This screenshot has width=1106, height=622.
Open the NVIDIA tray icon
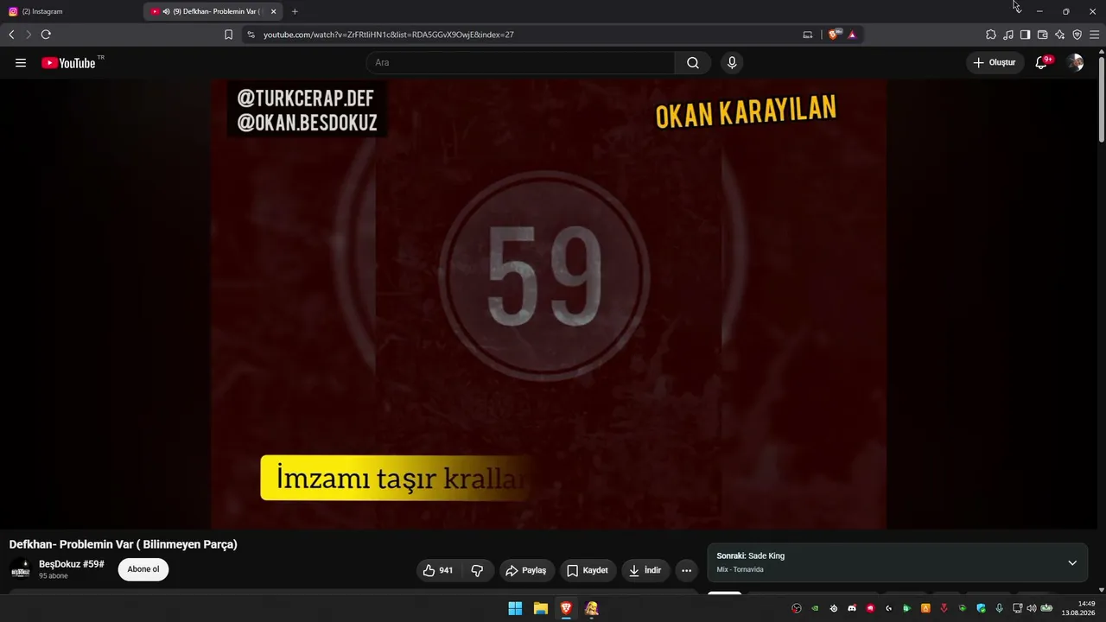pyautogui.click(x=815, y=608)
